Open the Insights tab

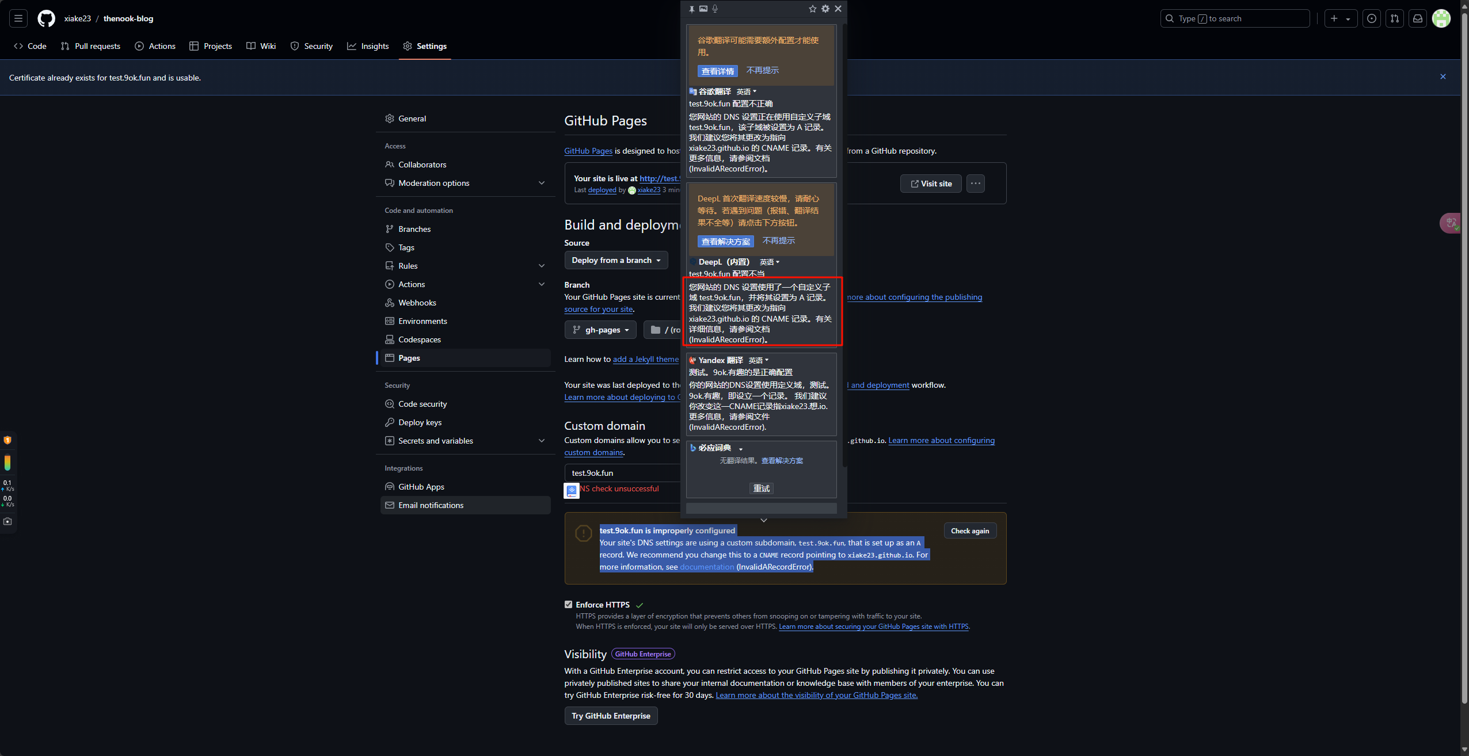368,46
